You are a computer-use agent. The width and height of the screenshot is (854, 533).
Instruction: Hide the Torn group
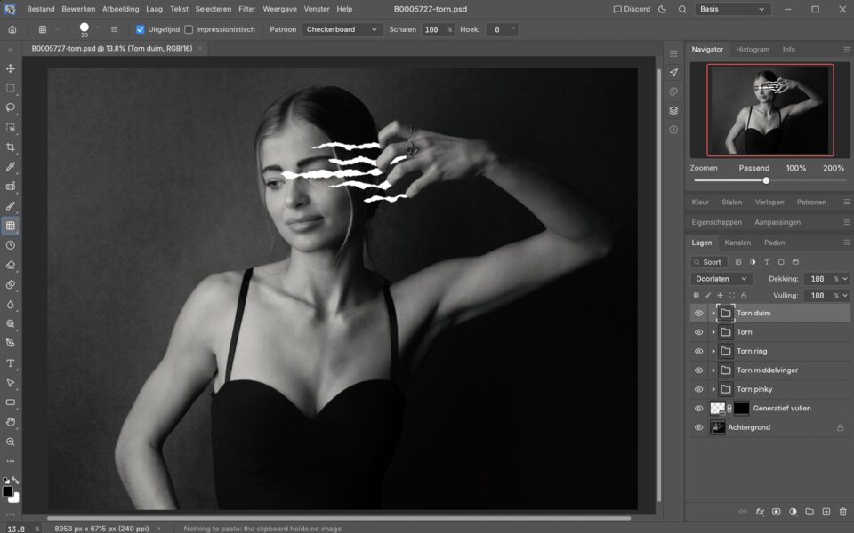click(699, 332)
